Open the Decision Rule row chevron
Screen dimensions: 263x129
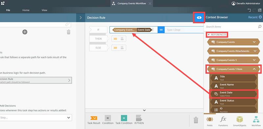tap(69, 80)
